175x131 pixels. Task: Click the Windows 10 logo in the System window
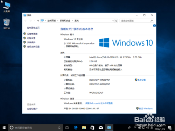coord(126,43)
